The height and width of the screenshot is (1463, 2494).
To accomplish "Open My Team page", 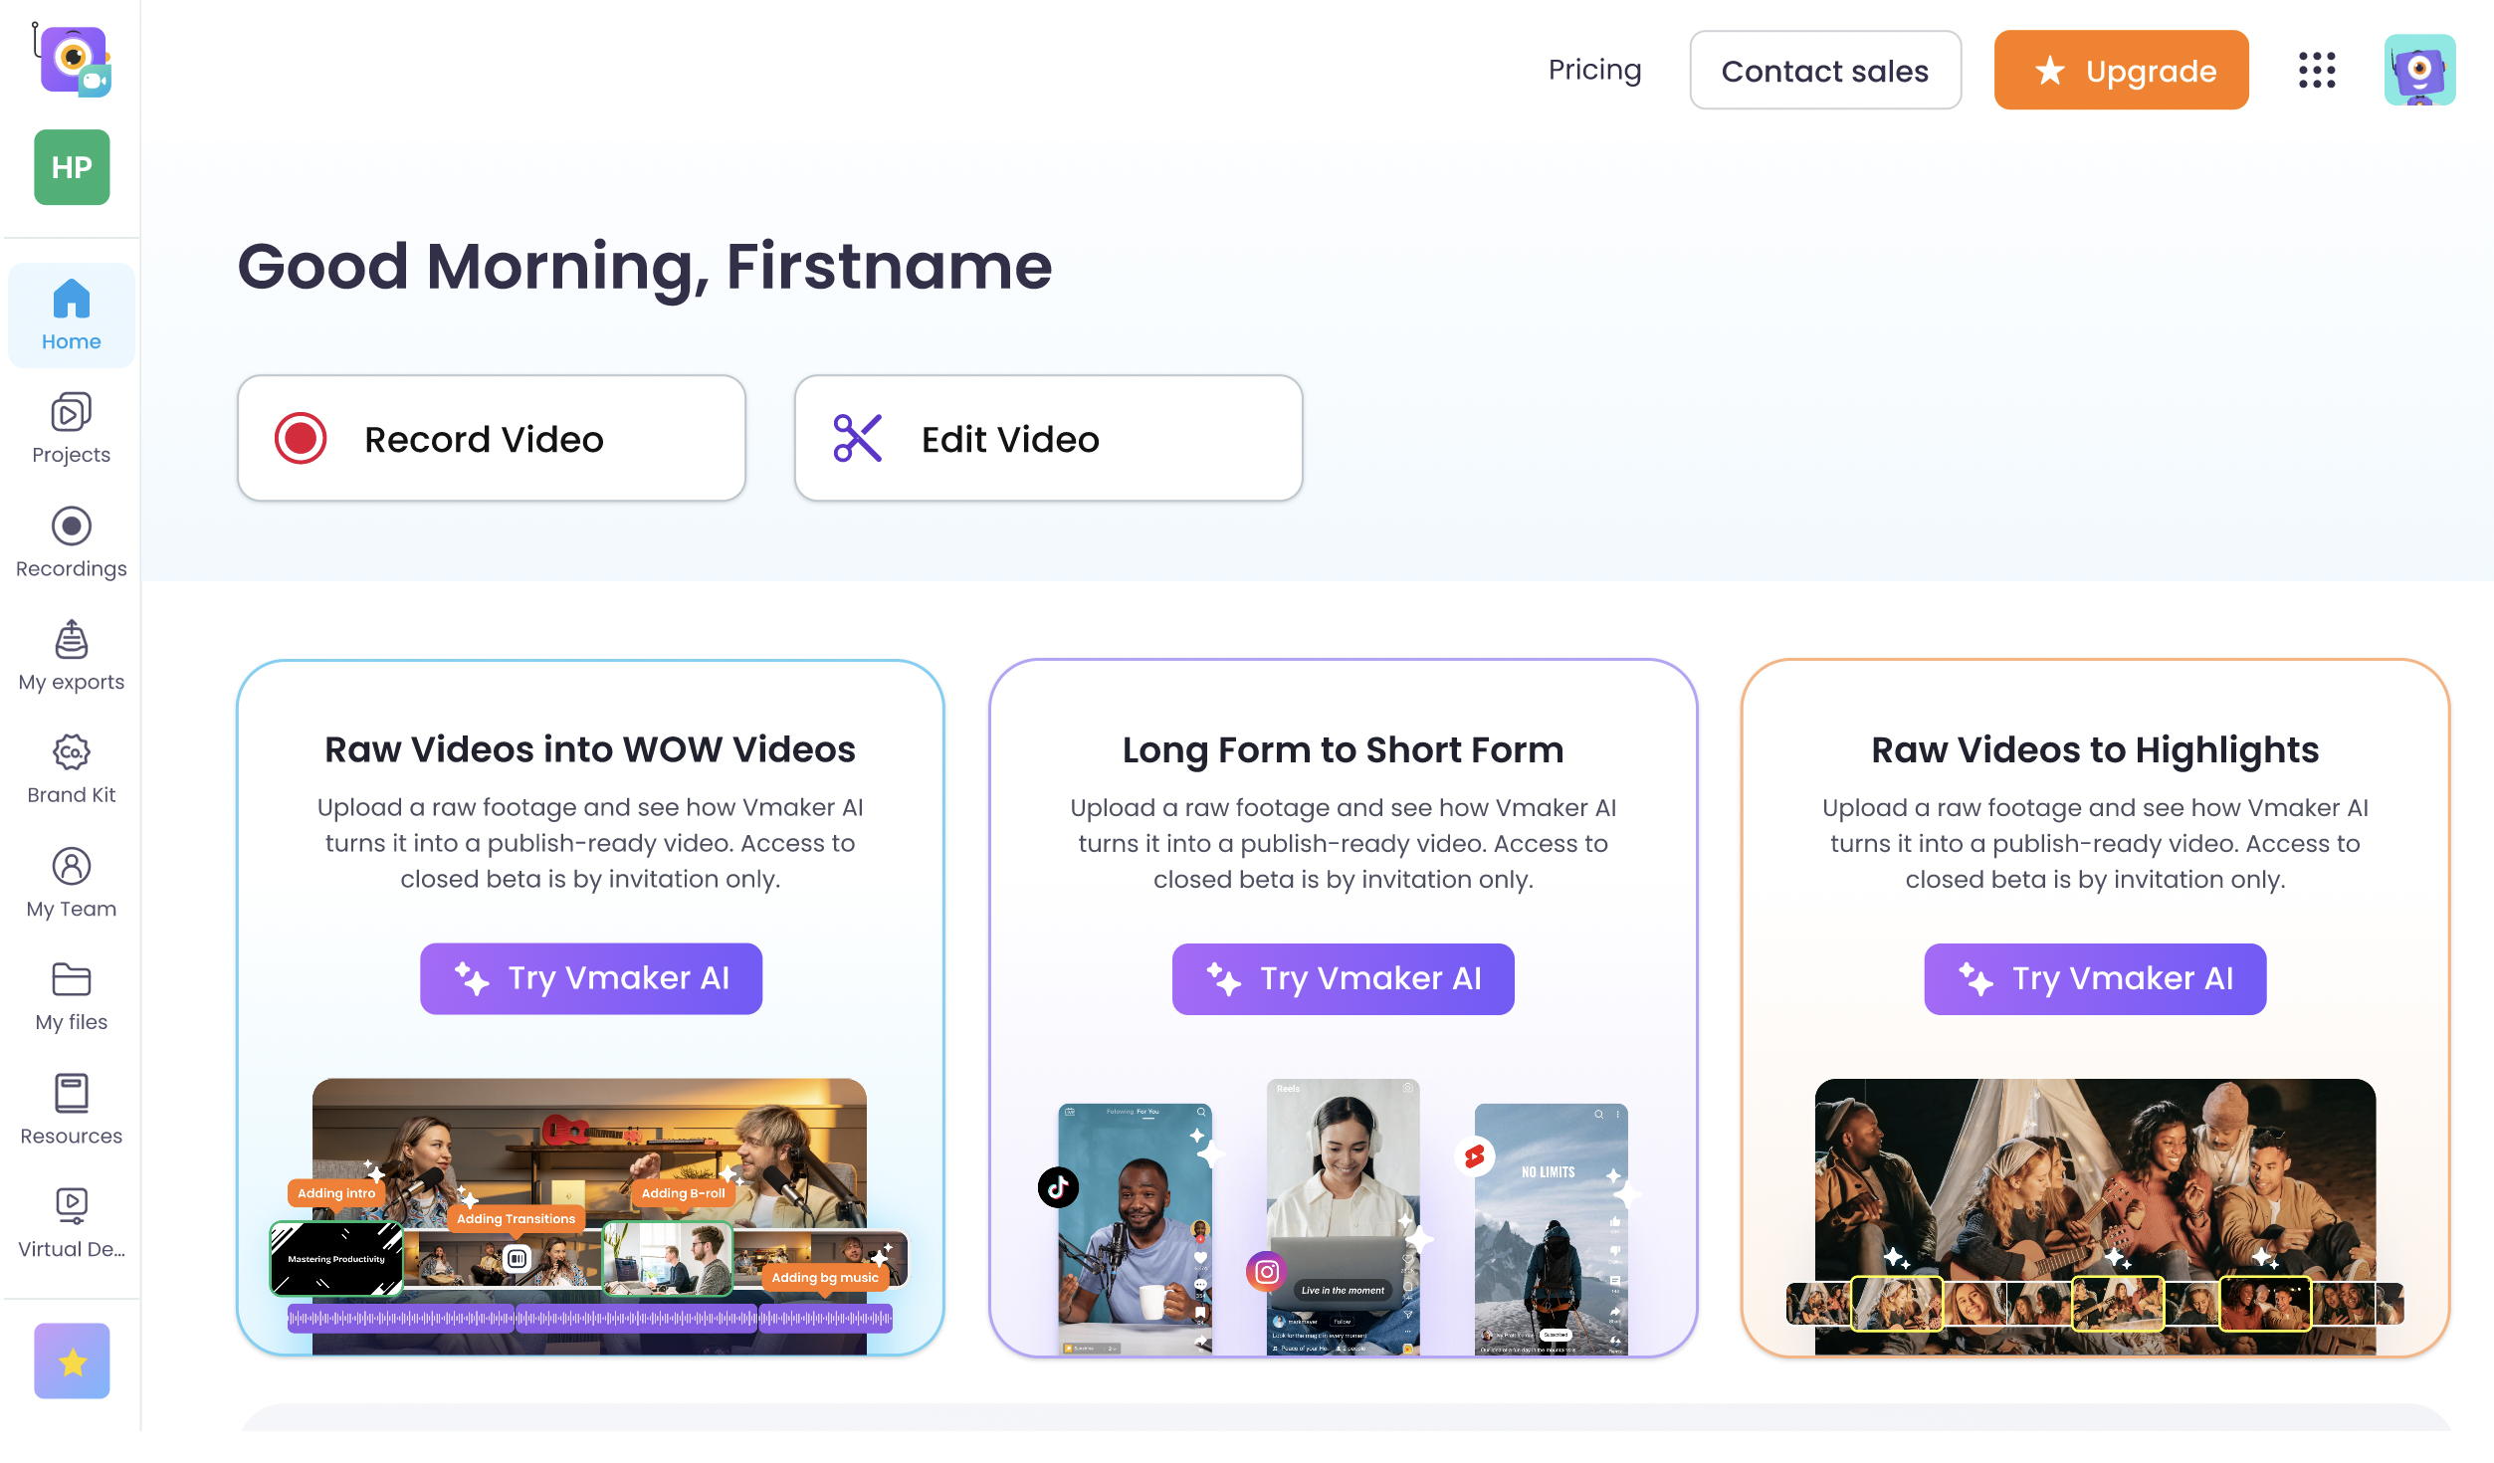I will pyautogui.click(x=71, y=883).
